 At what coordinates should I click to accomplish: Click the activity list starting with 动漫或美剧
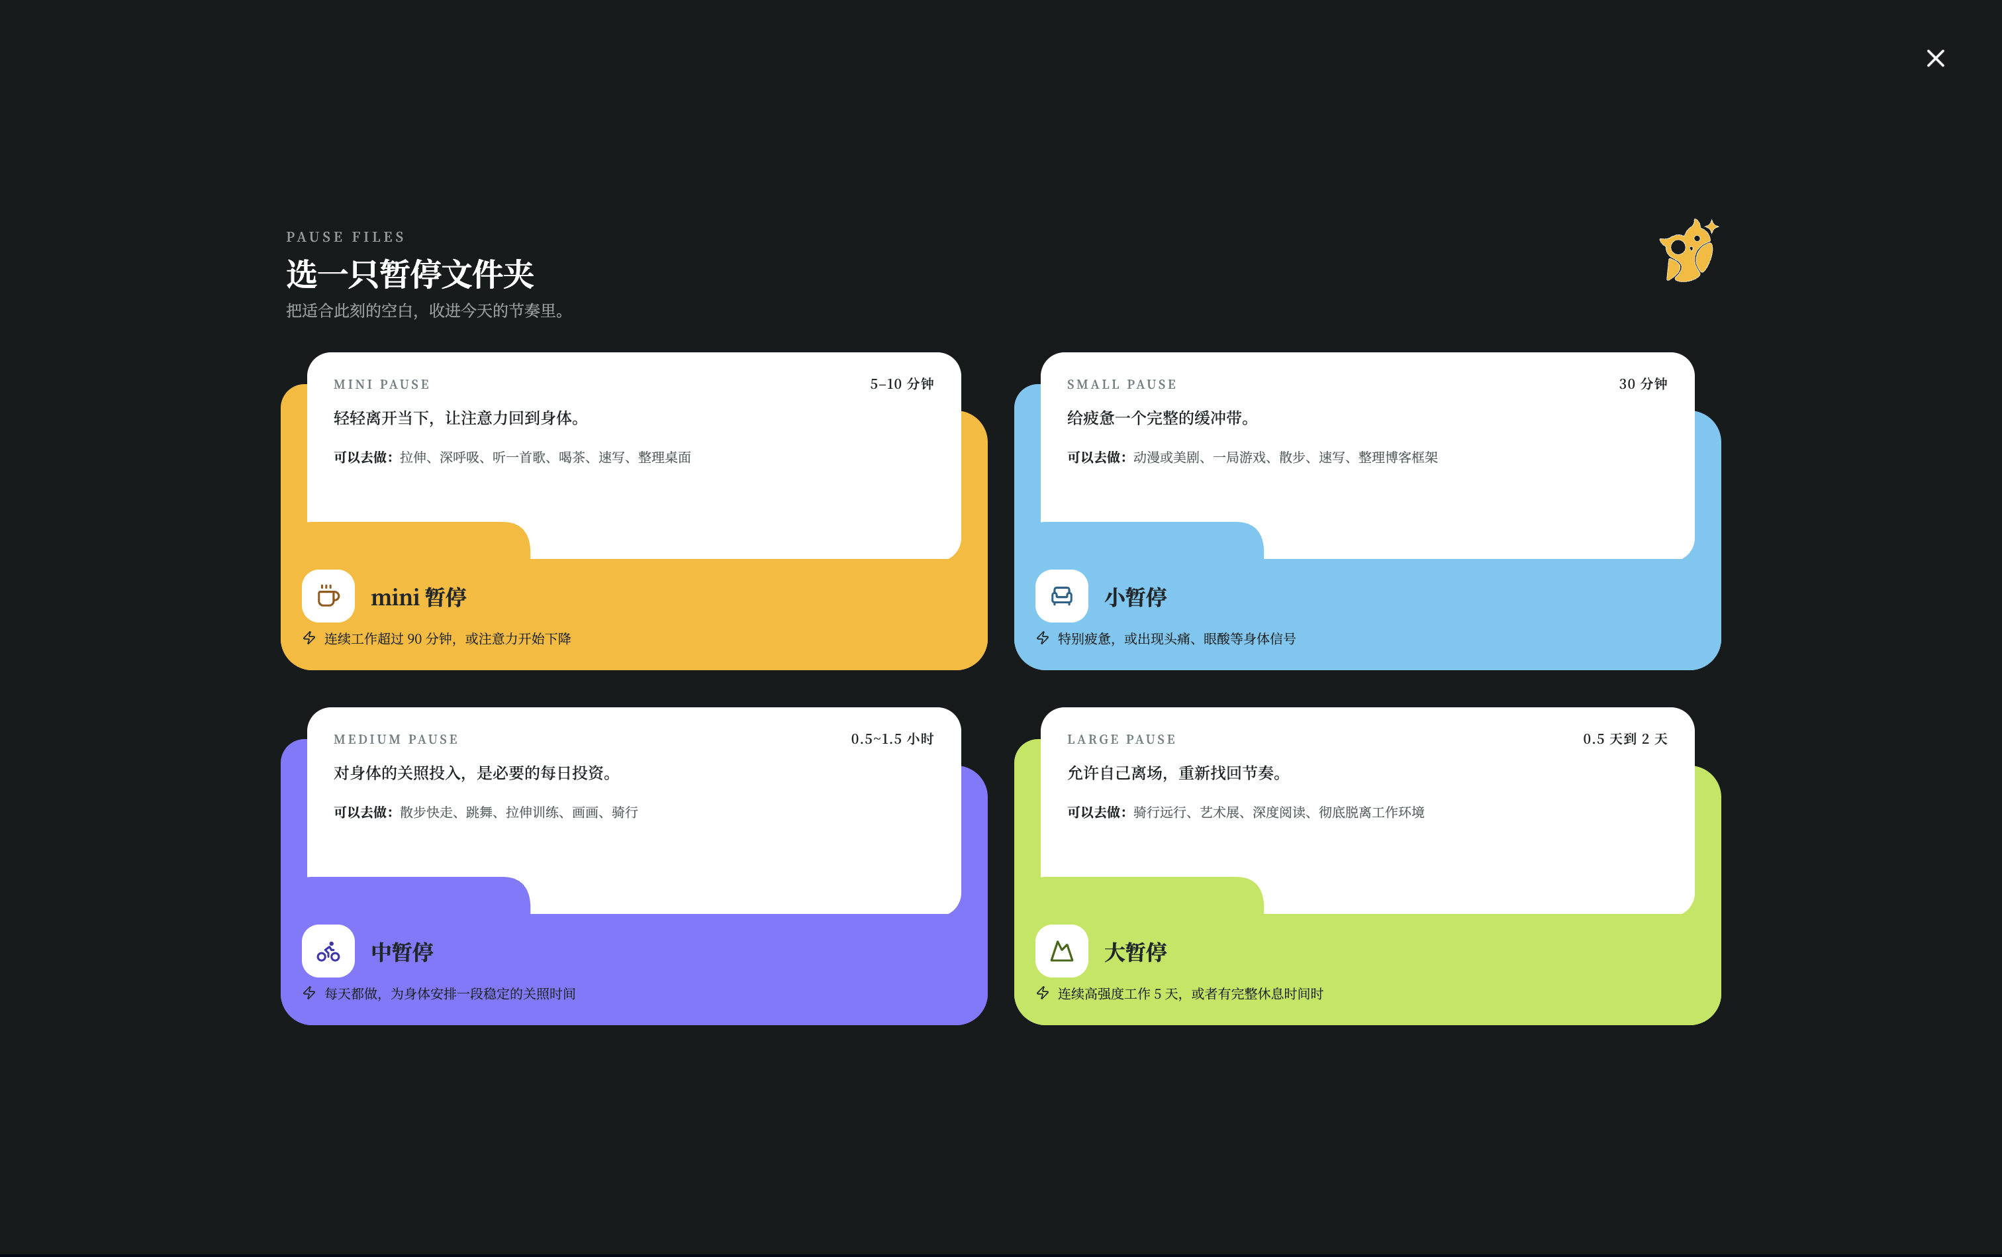[x=1286, y=457]
